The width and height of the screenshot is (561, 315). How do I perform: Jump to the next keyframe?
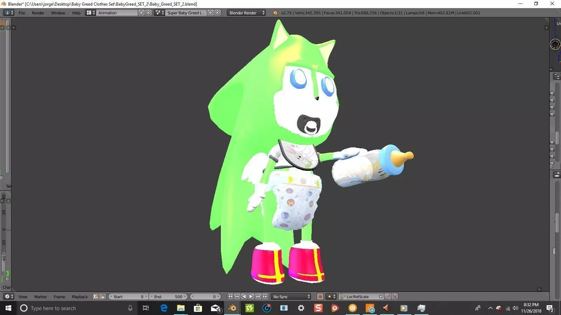pyautogui.click(x=258, y=296)
